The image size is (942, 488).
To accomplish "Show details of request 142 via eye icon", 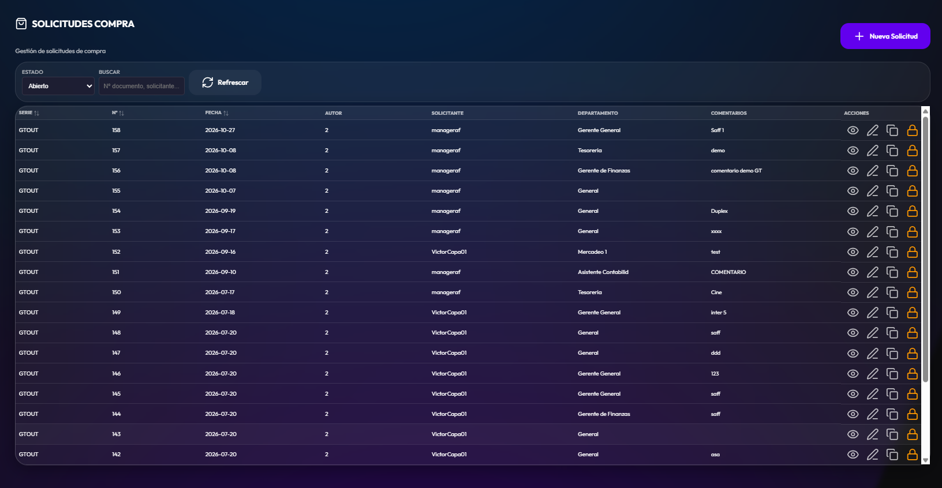I will [x=853, y=455].
